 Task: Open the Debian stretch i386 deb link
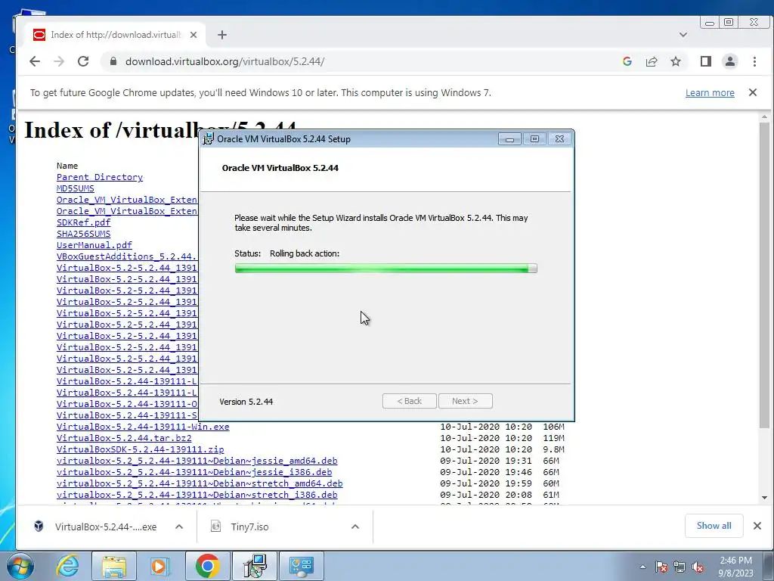tap(197, 495)
